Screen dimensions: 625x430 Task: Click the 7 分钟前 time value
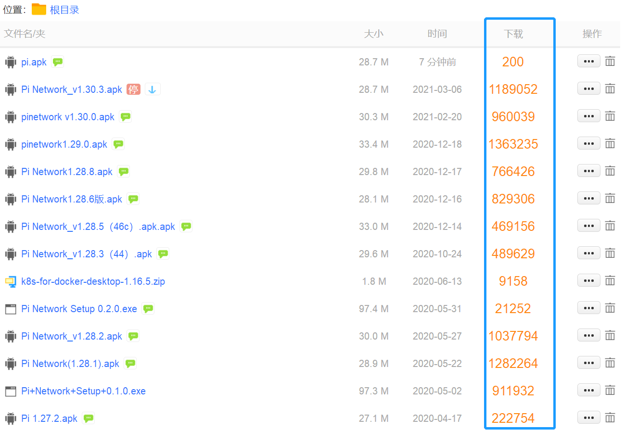tap(437, 62)
